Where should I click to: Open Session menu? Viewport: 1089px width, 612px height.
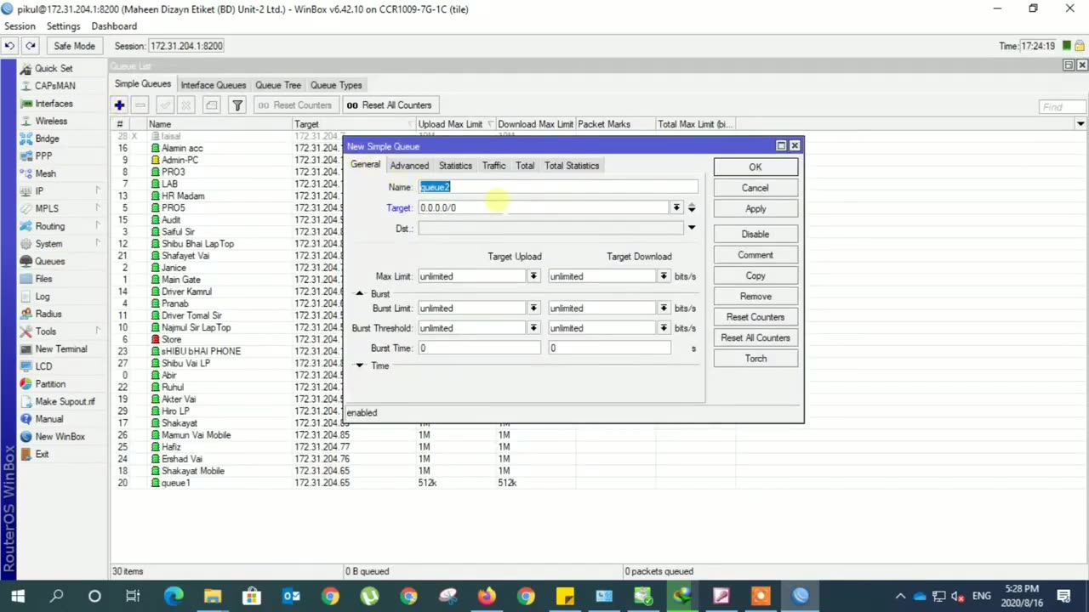(20, 26)
